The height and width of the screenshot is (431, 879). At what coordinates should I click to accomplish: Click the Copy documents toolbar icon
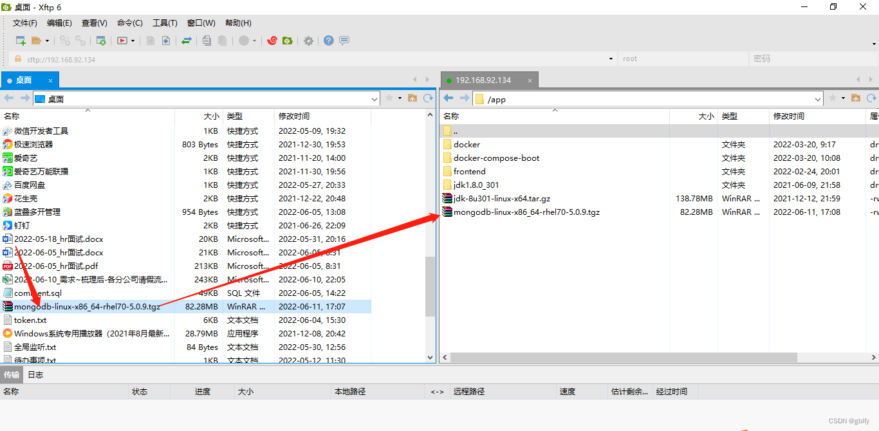pos(207,41)
